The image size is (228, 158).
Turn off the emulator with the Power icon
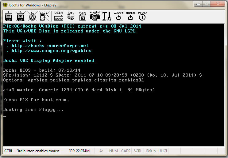142,16
